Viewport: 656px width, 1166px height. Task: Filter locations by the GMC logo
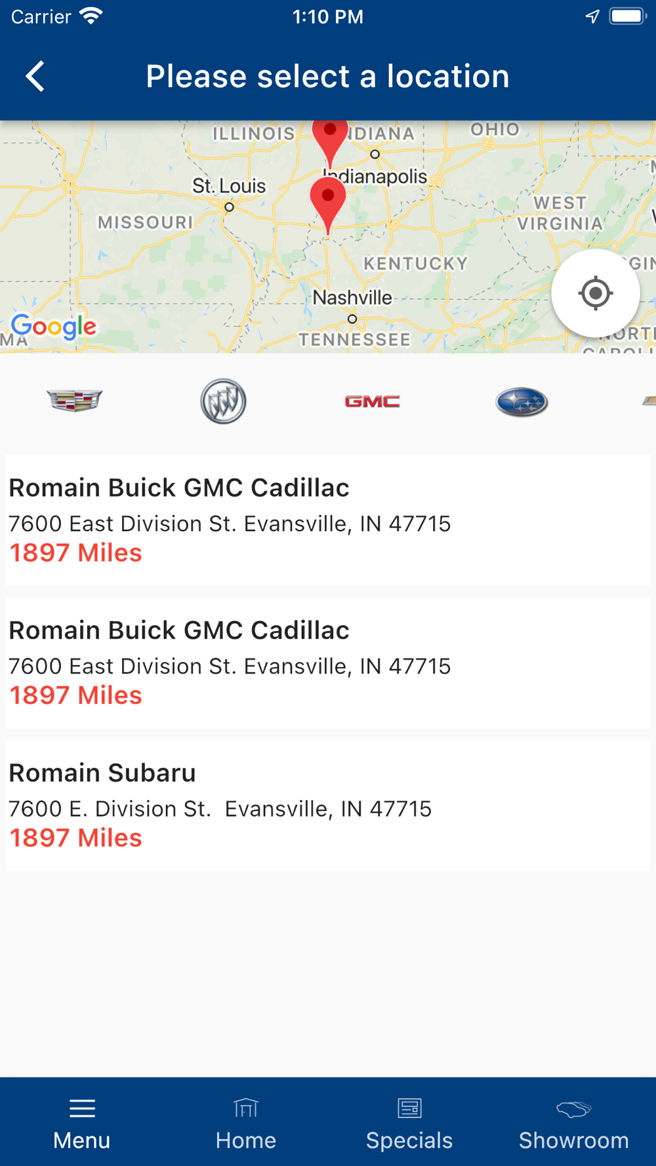click(x=372, y=401)
